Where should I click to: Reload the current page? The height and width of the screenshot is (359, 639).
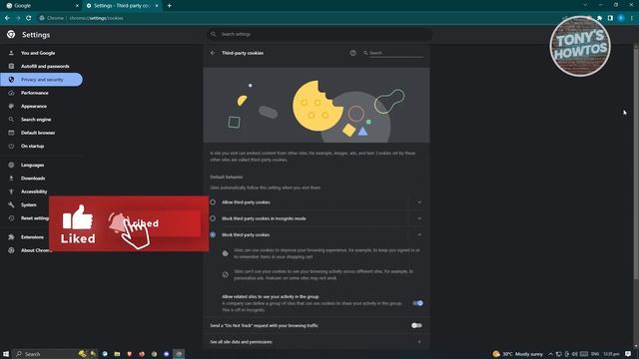coord(29,18)
